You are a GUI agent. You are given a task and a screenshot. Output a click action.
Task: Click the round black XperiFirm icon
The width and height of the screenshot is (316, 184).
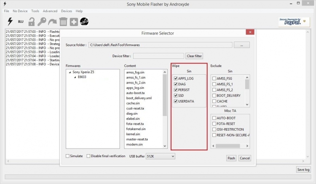(x=84, y=21)
